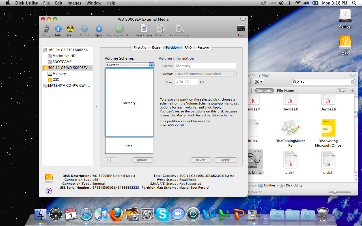Select the MATSHITA CD-RW drive
The height and width of the screenshot is (226, 362).
pyautogui.click(x=67, y=86)
